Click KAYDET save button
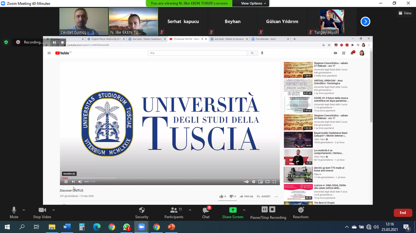 click(x=264, y=197)
